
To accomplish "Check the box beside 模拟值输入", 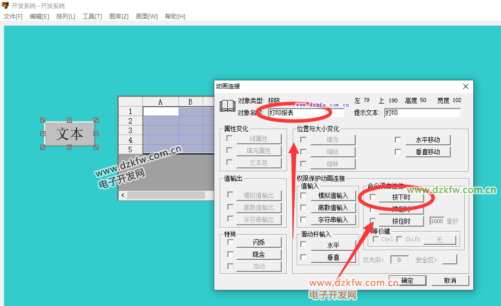I will point(303,195).
